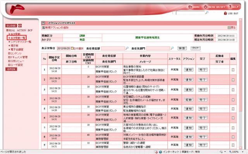
Task: Click the OPEN sidebar button
Action: click(11, 69)
